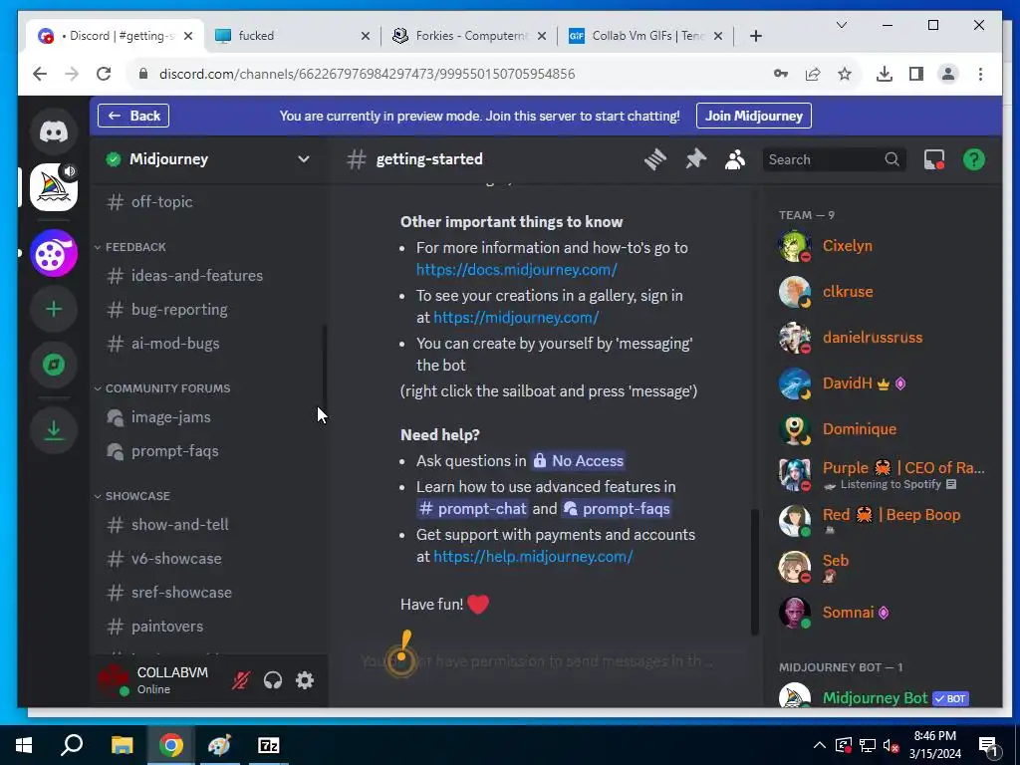
Task: Click the Chrome address bar URL
Action: click(x=367, y=74)
